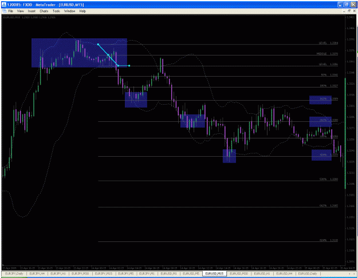Click the MIDDLE 1.3370 level label

coord(327,54)
